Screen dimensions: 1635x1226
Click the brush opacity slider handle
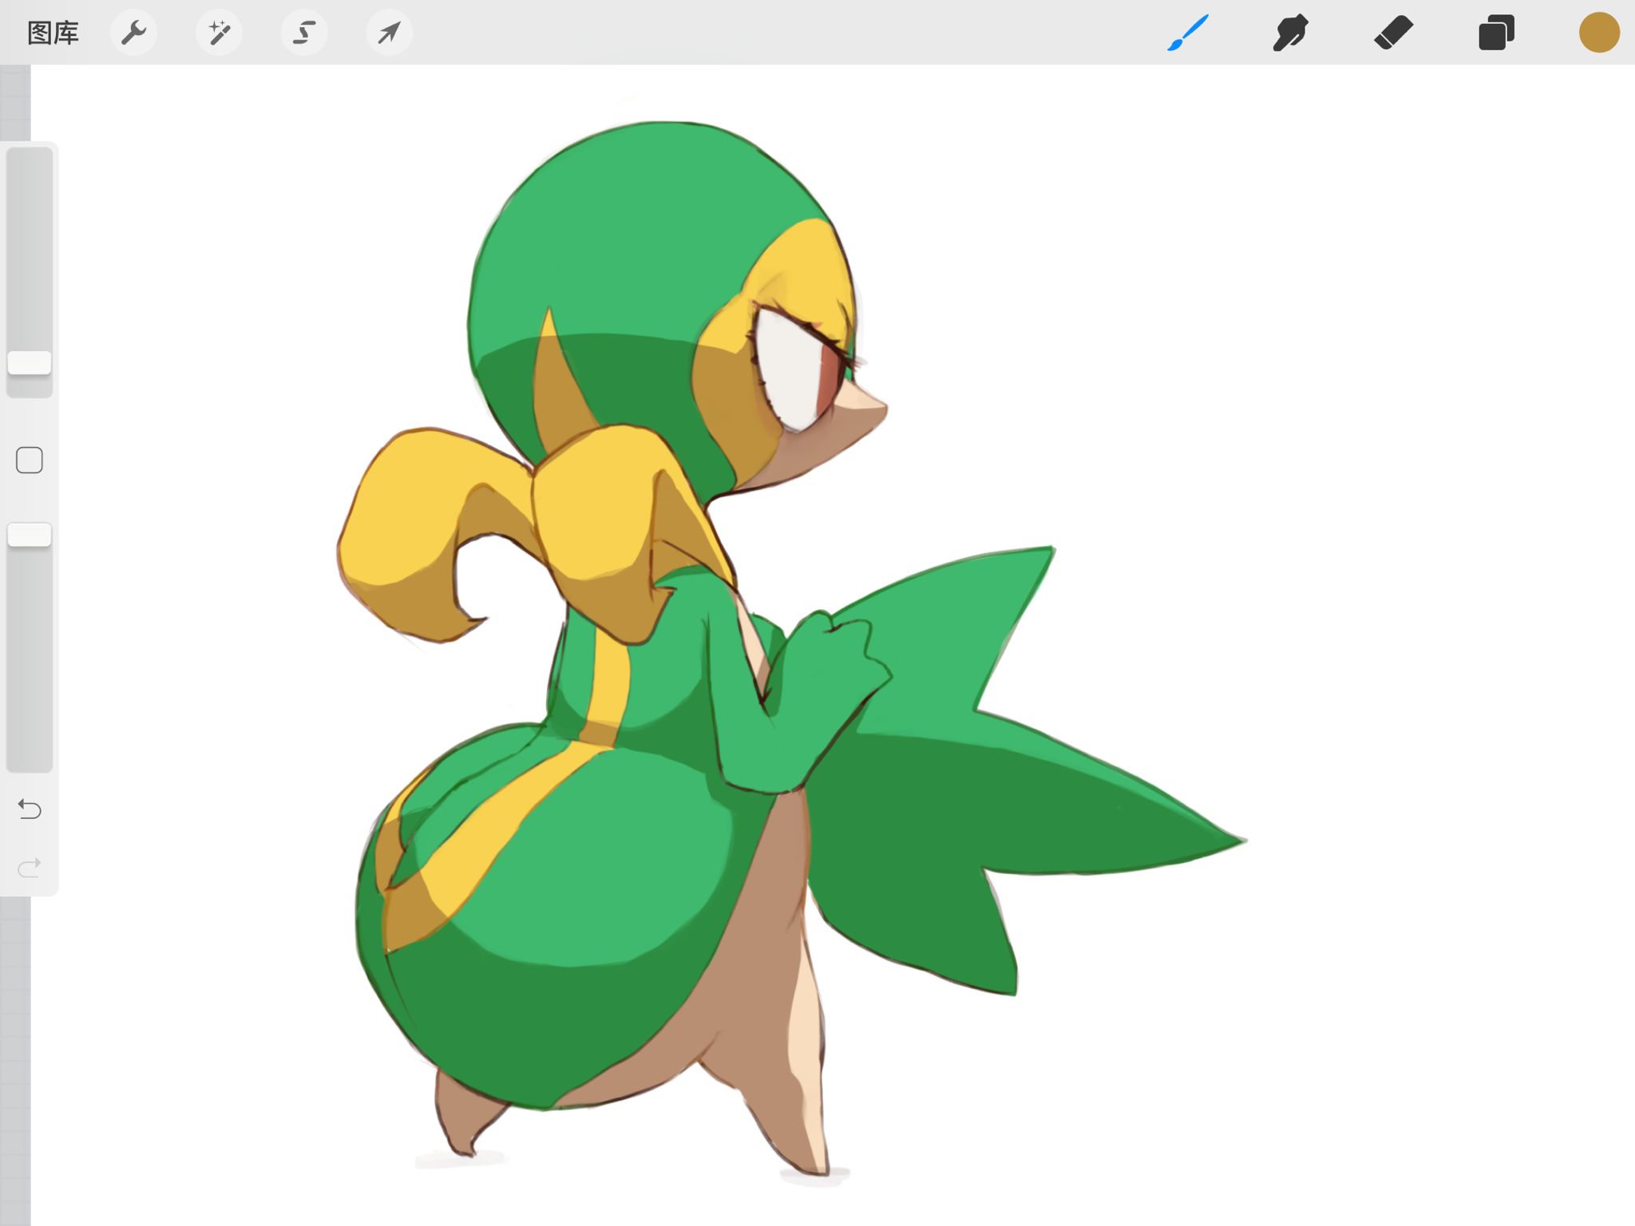click(30, 535)
